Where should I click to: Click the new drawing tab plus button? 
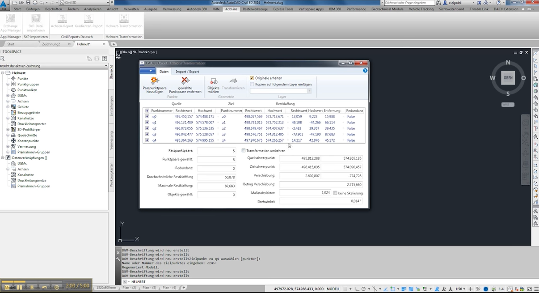pos(114,44)
